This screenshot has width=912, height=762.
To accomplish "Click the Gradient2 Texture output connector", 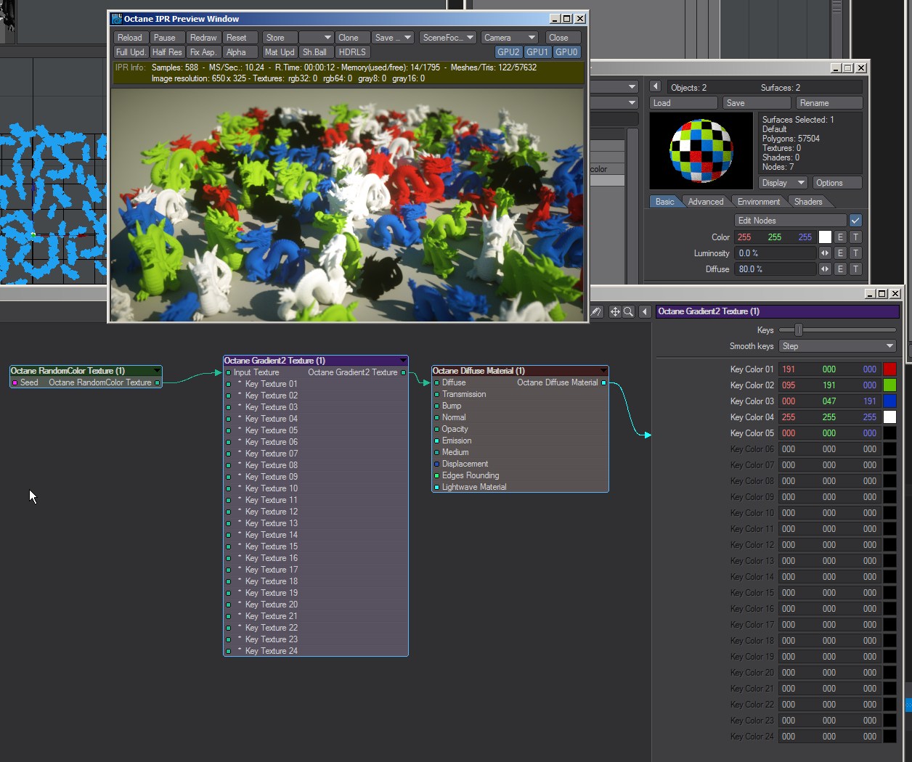I will [x=404, y=372].
